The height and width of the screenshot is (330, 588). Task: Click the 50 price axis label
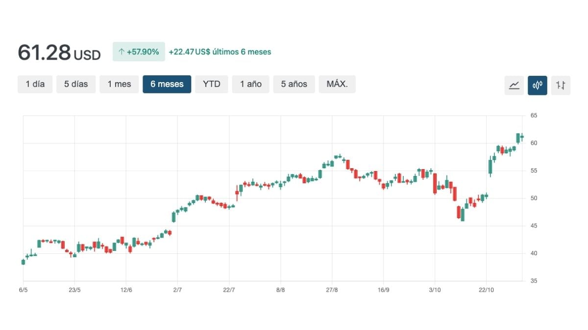(534, 198)
